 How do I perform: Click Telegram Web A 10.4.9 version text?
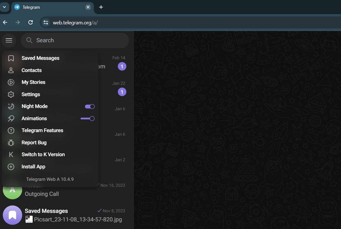tap(50, 179)
